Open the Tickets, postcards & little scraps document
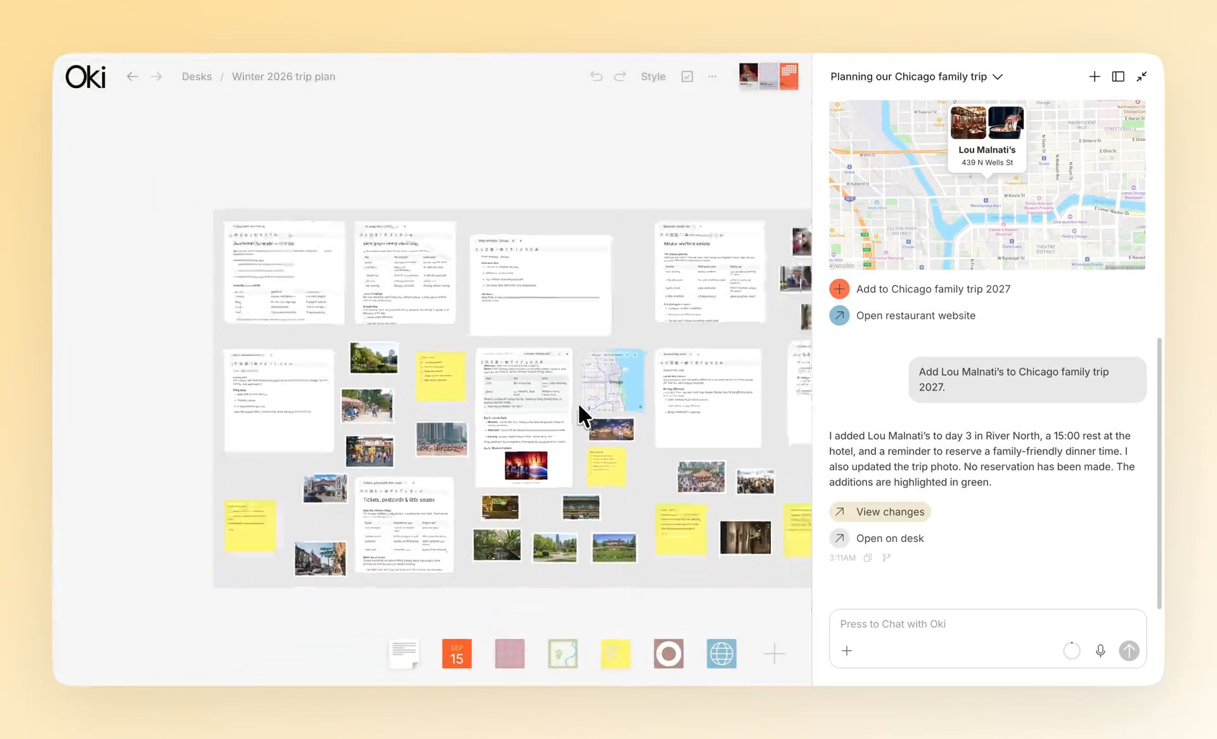 (x=404, y=525)
